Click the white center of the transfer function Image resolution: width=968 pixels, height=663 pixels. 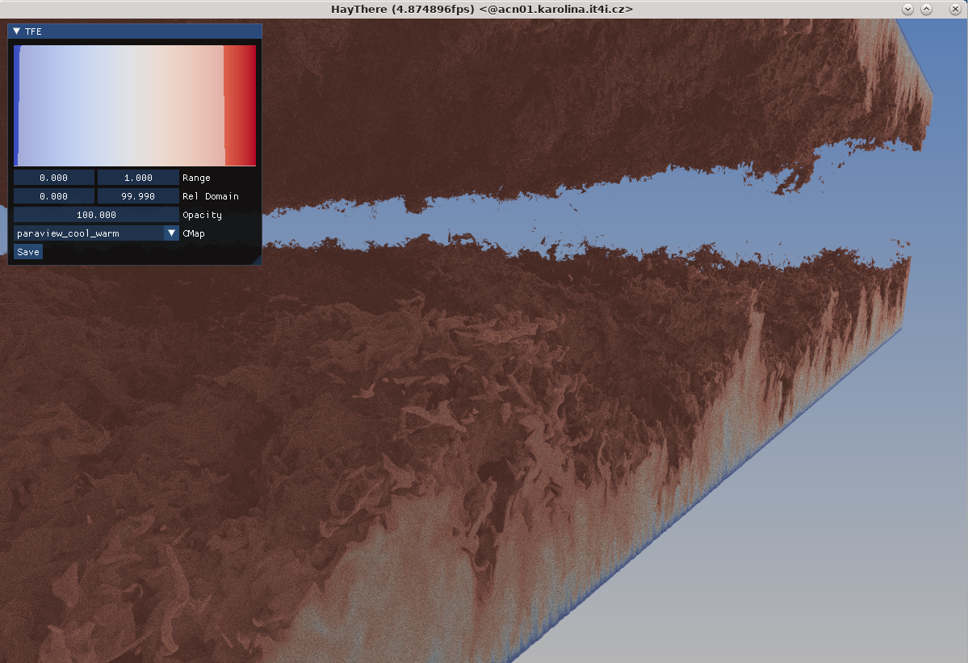(121, 105)
